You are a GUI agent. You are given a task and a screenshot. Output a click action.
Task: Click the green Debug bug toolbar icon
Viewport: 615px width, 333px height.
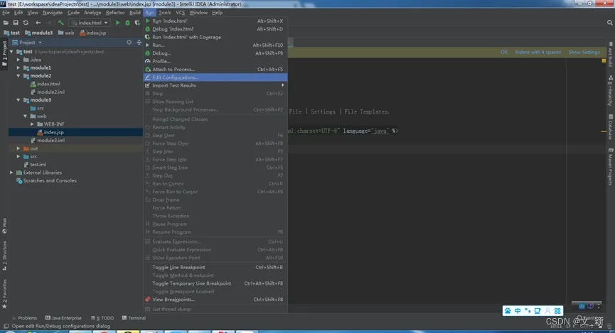127,23
